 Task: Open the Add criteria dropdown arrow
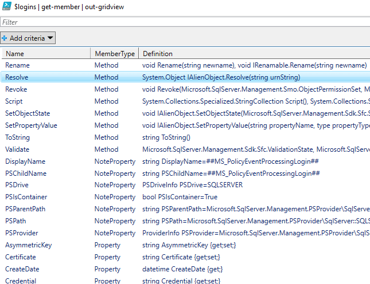tap(50, 38)
